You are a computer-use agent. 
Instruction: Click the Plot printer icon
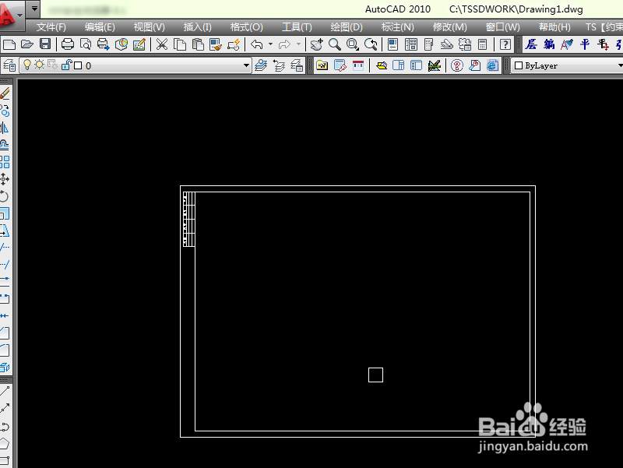68,44
